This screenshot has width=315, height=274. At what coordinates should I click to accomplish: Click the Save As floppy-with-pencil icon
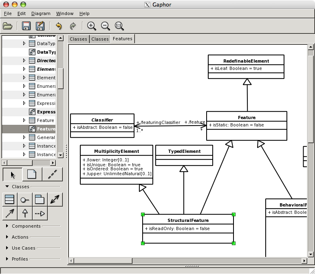40,26
